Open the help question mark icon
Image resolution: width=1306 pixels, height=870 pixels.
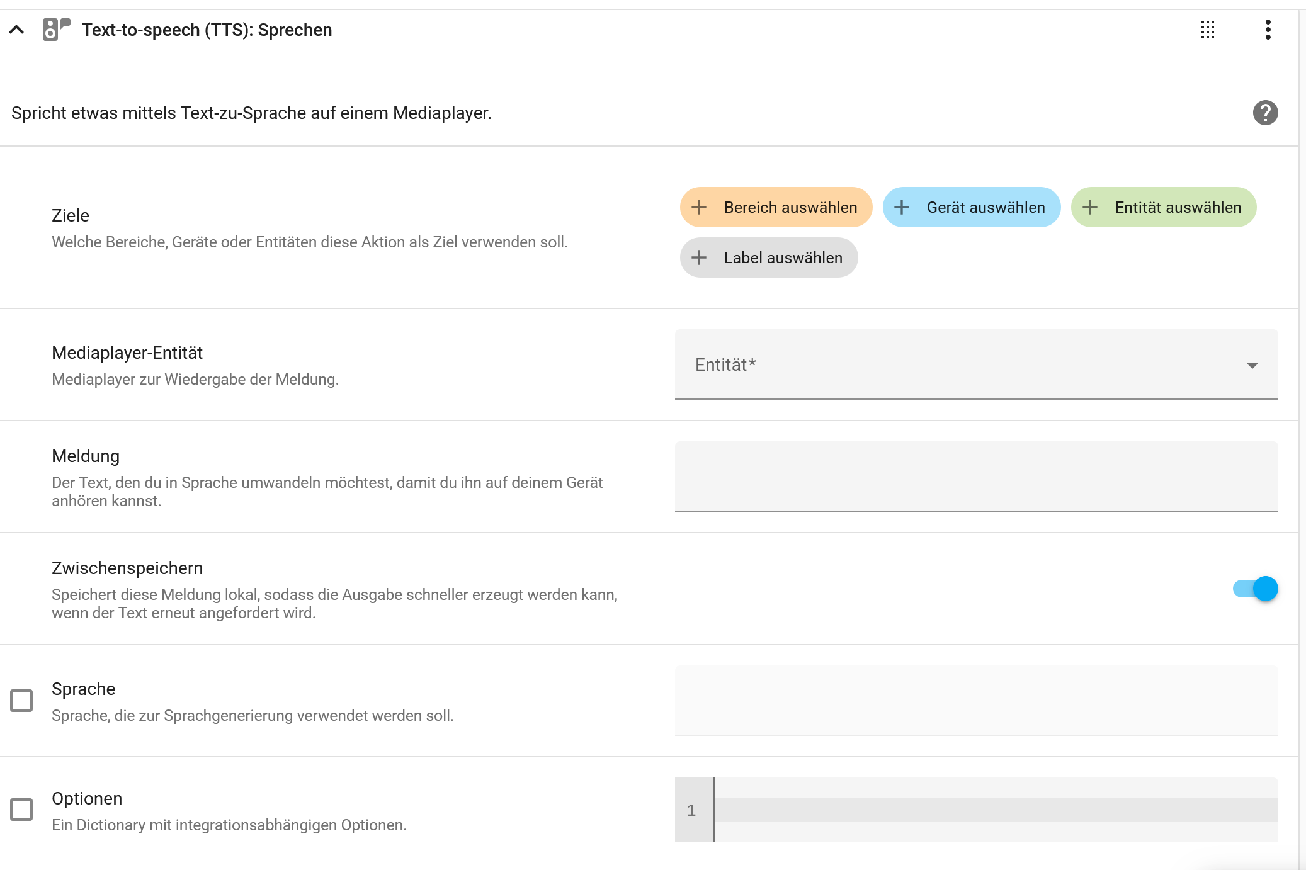[1265, 113]
